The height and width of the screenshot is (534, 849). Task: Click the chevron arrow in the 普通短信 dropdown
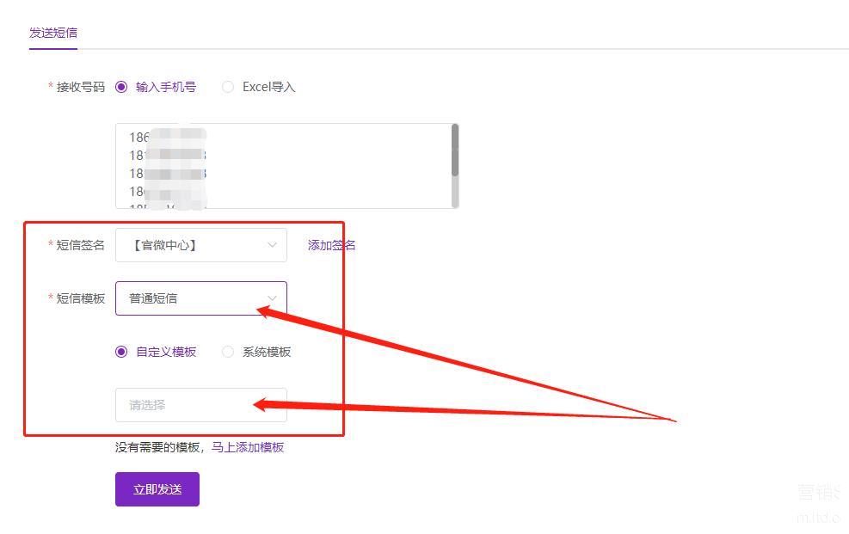(x=272, y=298)
